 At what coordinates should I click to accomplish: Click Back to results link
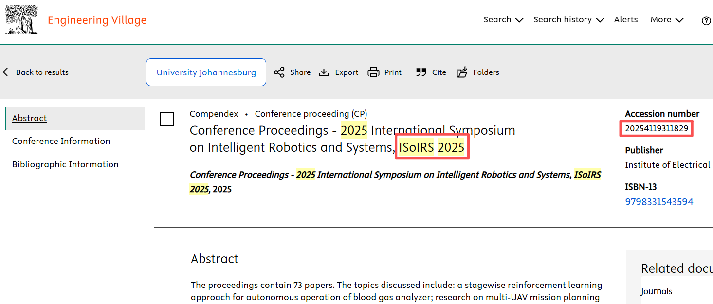click(42, 72)
